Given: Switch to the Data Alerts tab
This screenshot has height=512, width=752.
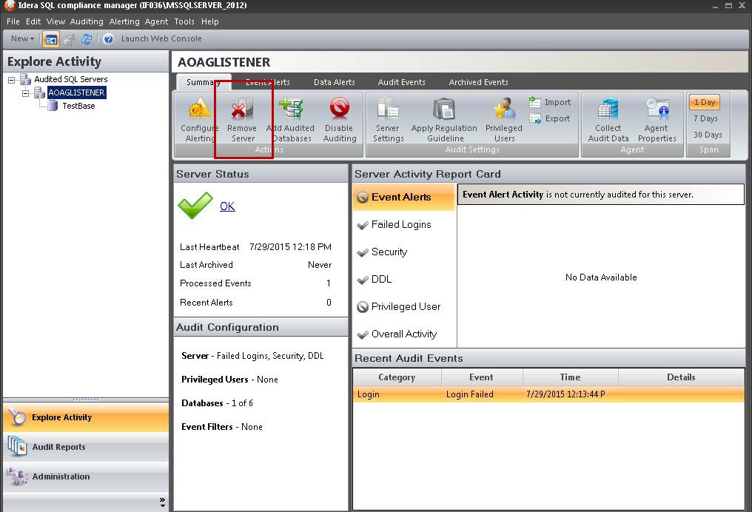Looking at the screenshot, I should tap(335, 82).
